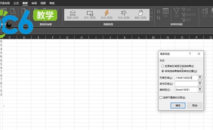This screenshot has height=130, width=213.
Task: Select column P header
Action: tap(196, 37)
